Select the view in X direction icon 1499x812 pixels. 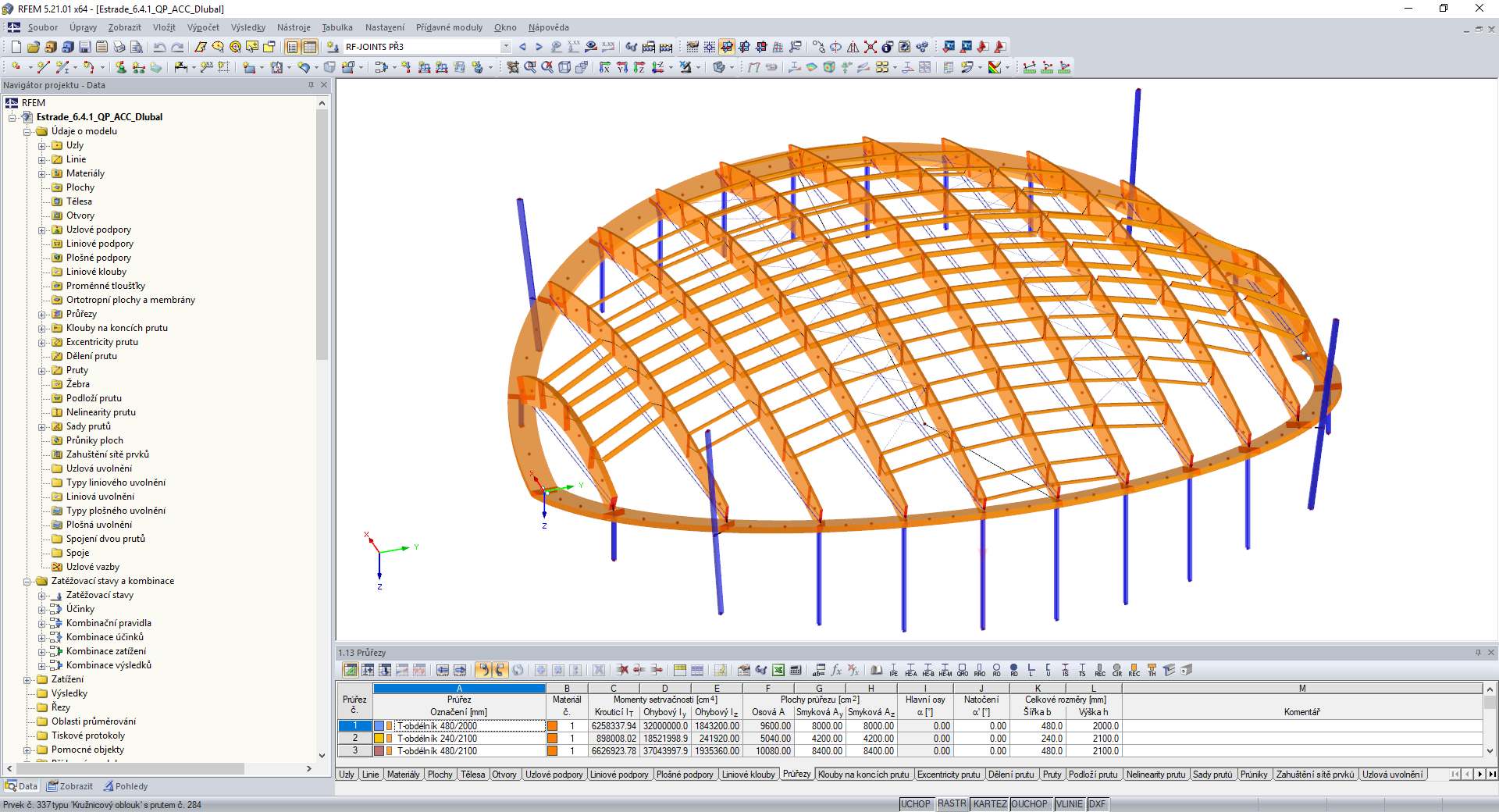[604, 67]
